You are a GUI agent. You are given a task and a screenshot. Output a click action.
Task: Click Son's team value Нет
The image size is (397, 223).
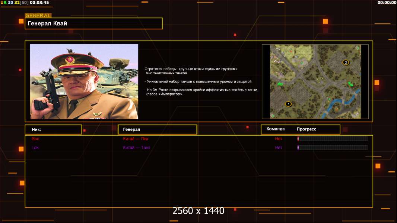279,139
